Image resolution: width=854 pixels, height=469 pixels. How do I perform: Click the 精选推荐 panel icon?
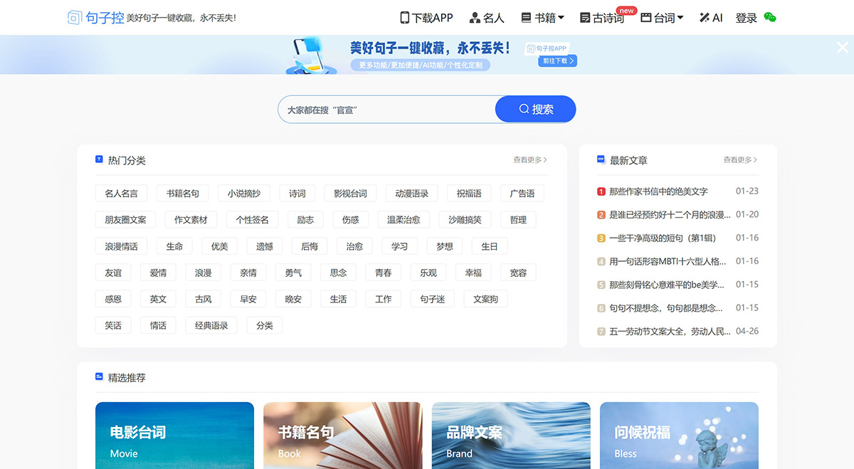pos(99,377)
